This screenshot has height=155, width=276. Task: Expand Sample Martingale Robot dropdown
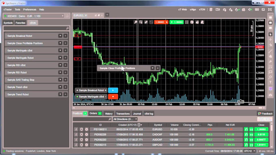(60, 58)
